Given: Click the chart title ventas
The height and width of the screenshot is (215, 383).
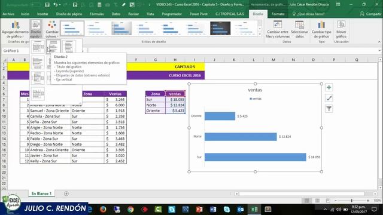Looking at the screenshot, I should pyautogui.click(x=255, y=90).
